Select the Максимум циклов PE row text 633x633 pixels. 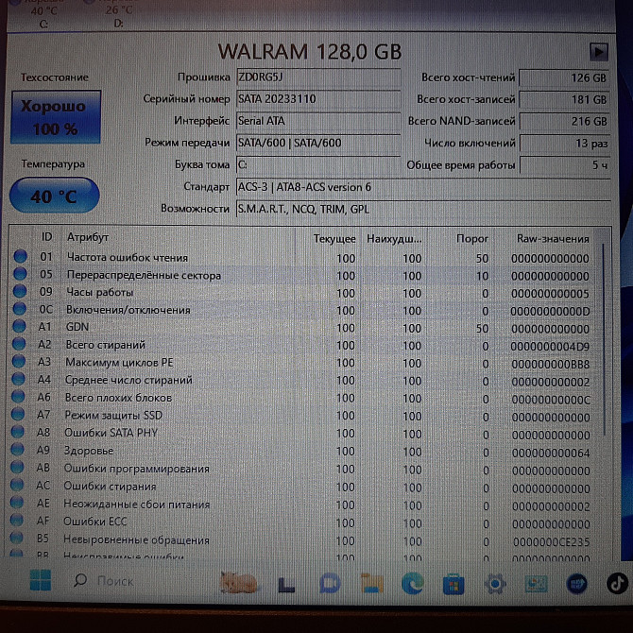(x=119, y=362)
